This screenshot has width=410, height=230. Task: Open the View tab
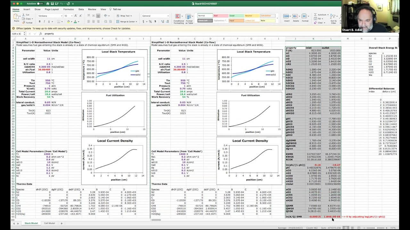103,9
